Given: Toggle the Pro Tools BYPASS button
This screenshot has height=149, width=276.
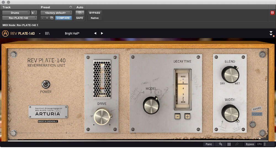Looking at the screenshot, I should 95,13.
